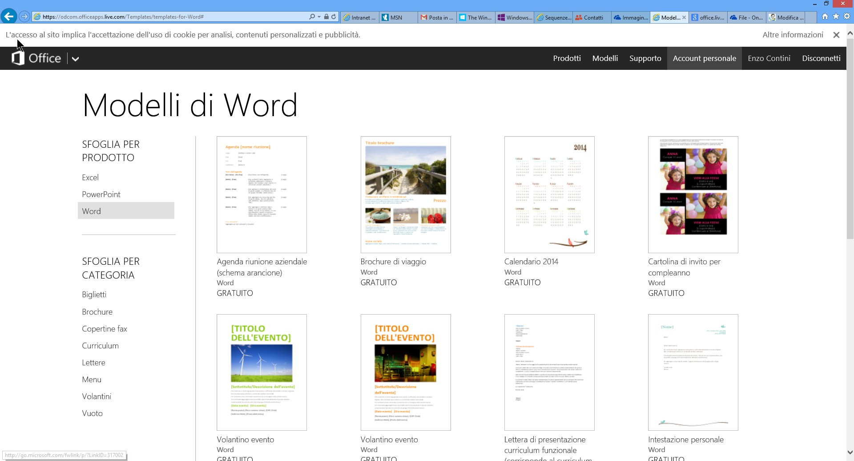This screenshot has width=854, height=461.
Task: Open the Brochure di viaggio thumbnail
Action: click(405, 194)
